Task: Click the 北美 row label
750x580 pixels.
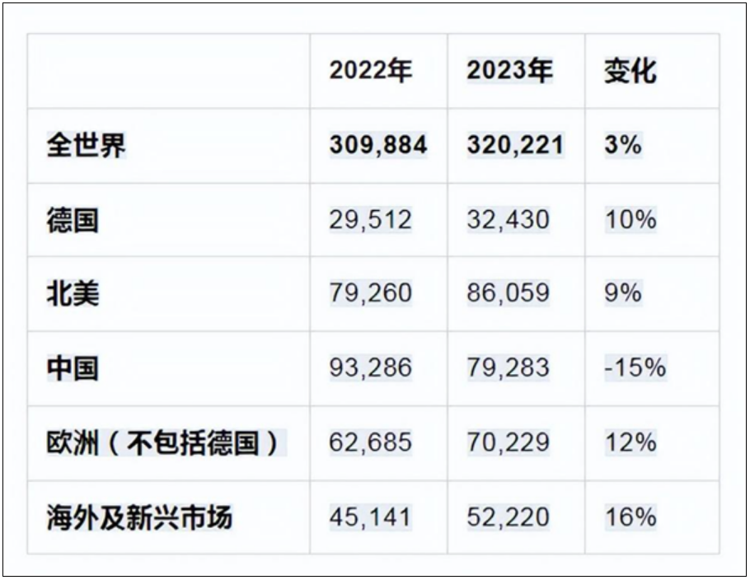Action: [x=73, y=293]
